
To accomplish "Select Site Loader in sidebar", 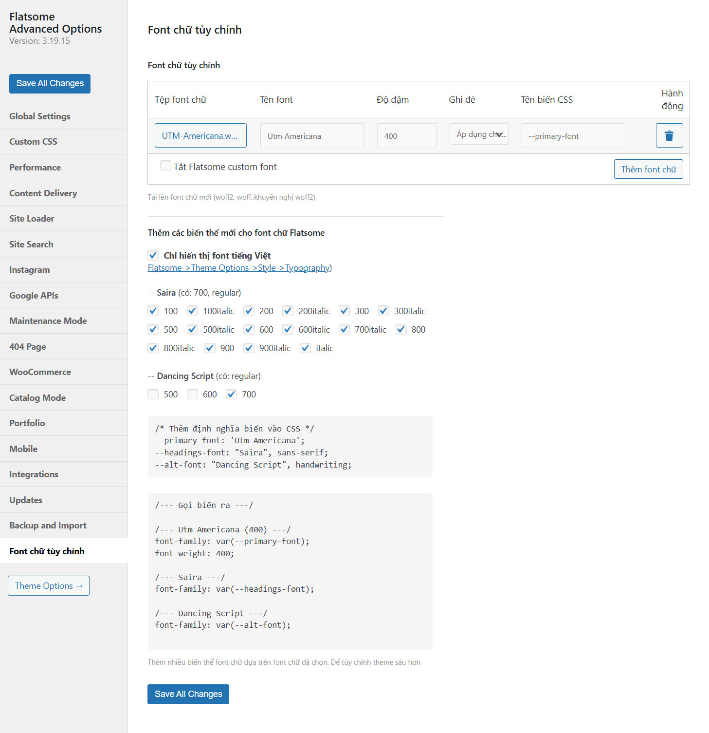I will (x=64, y=218).
